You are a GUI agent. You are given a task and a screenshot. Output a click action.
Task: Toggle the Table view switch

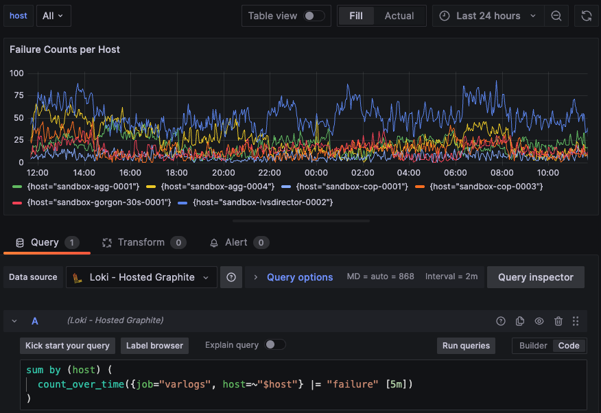314,16
